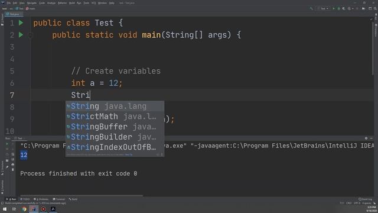The image size is (378, 213).
Task: Open the Help menu
Action: coord(112,3)
